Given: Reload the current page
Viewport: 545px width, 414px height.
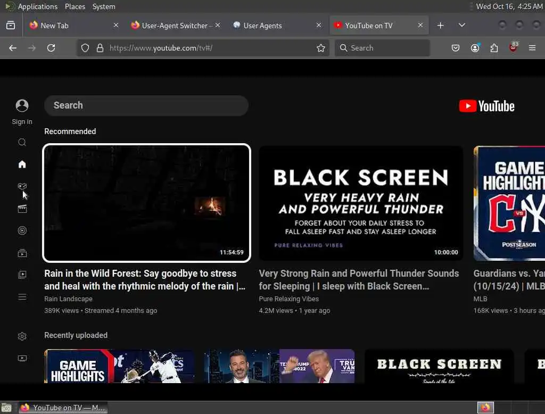Looking at the screenshot, I should (x=51, y=48).
